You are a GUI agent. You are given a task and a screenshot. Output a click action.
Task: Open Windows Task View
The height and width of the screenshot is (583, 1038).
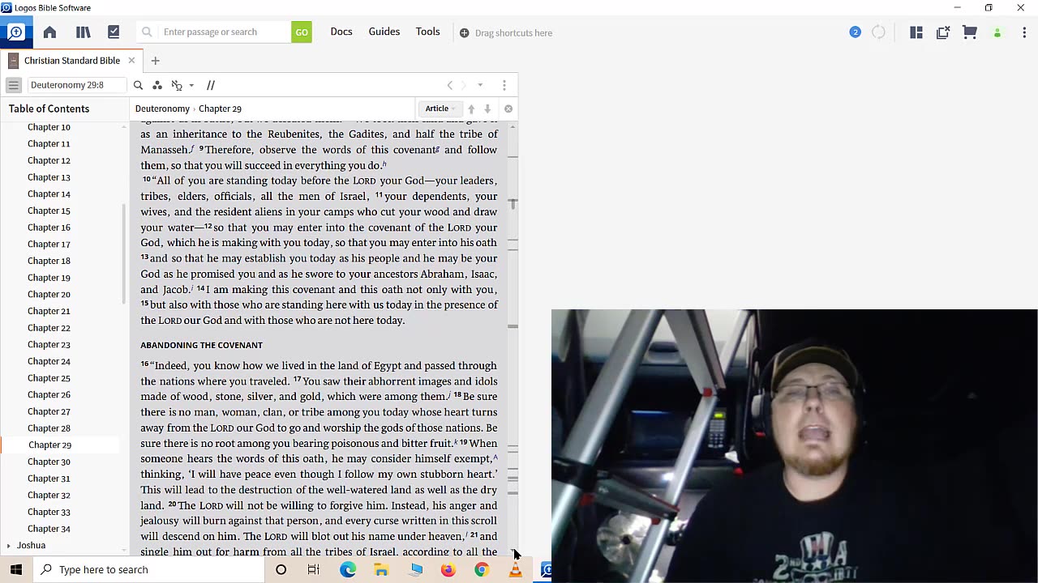click(314, 569)
